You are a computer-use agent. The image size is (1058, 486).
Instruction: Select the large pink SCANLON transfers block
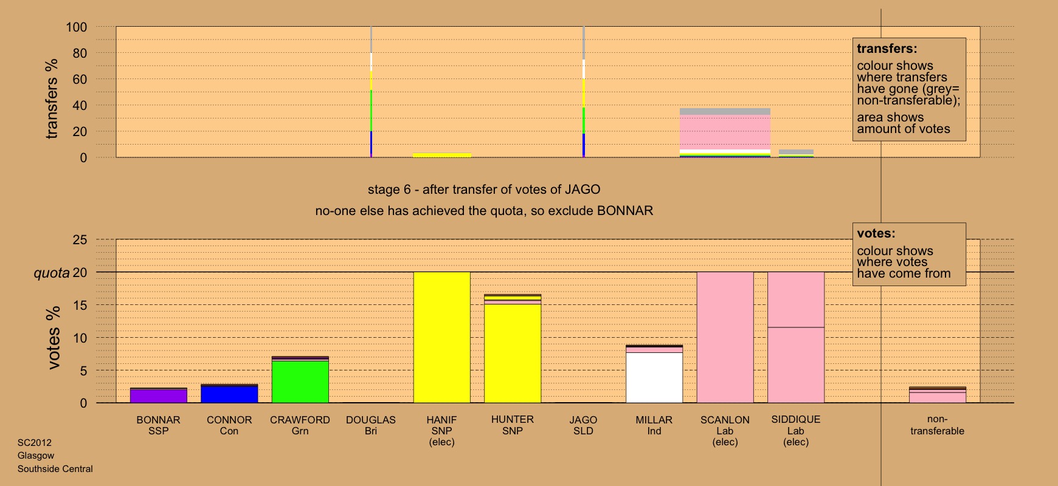[725, 132]
